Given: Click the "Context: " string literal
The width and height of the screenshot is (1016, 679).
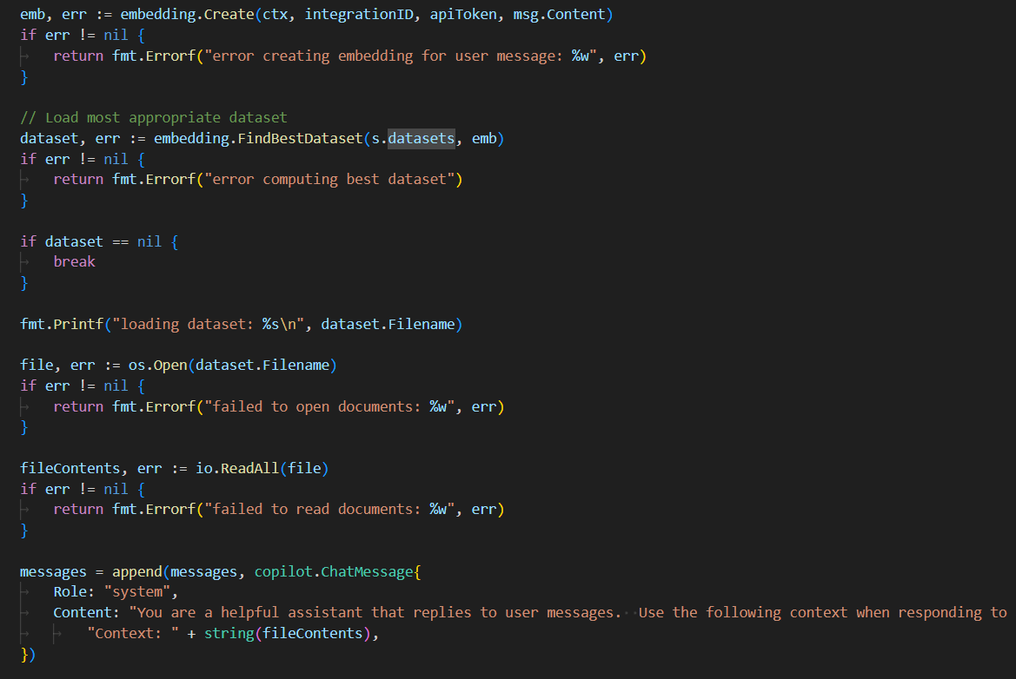Looking at the screenshot, I should [x=133, y=633].
